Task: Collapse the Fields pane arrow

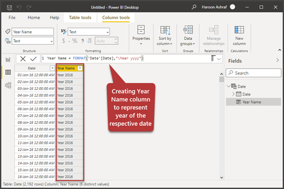Action: [x=277, y=60]
